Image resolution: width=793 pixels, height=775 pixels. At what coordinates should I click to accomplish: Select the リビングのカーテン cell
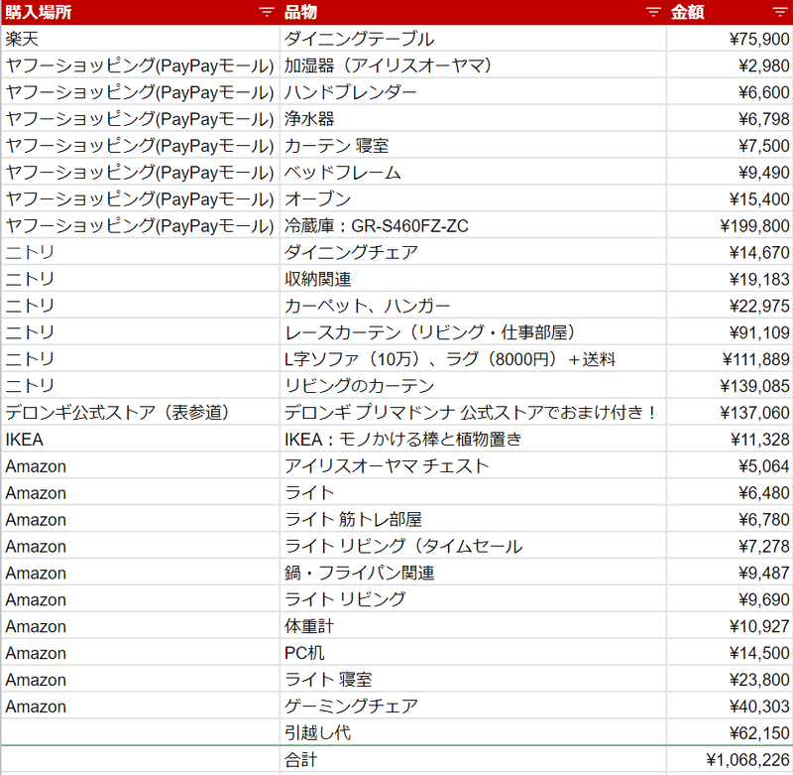(473, 386)
